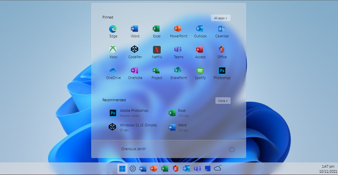Open Edge from the pinned apps
338x175 pixels.
pyautogui.click(x=113, y=29)
